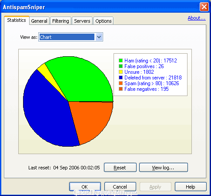Open the View as dropdown arrow
The width and height of the screenshot is (211, 196).
(99, 37)
